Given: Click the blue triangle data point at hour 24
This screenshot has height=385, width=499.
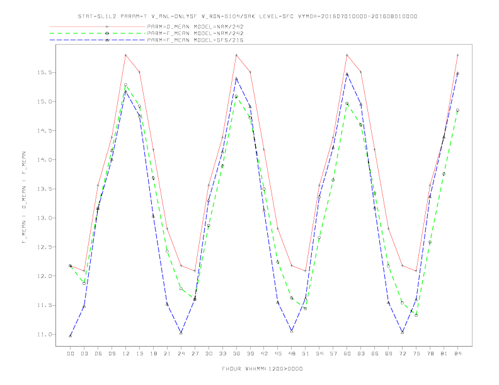Looking at the screenshot, I should (181, 333).
